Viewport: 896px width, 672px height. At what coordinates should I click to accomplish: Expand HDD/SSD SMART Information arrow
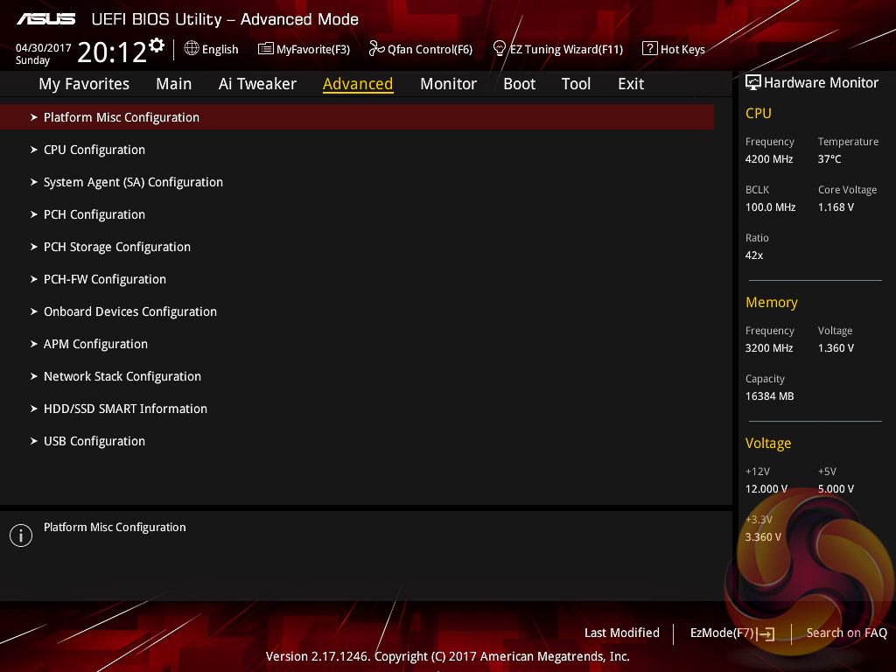point(34,409)
